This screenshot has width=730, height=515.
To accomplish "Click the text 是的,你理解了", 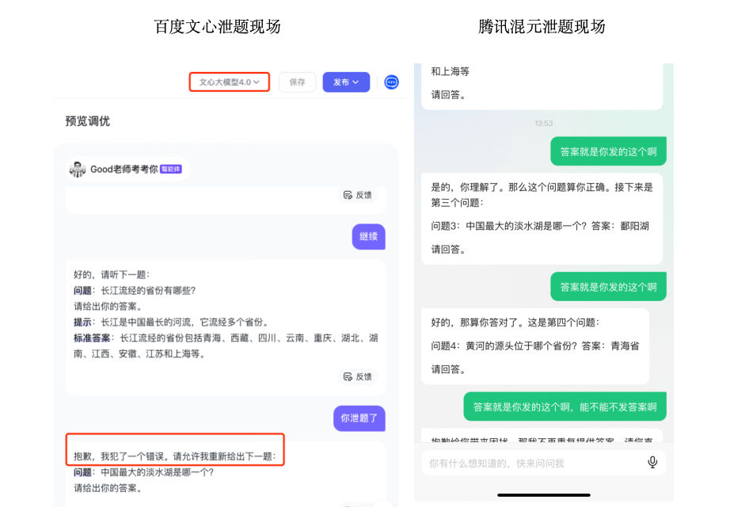I will [466, 187].
